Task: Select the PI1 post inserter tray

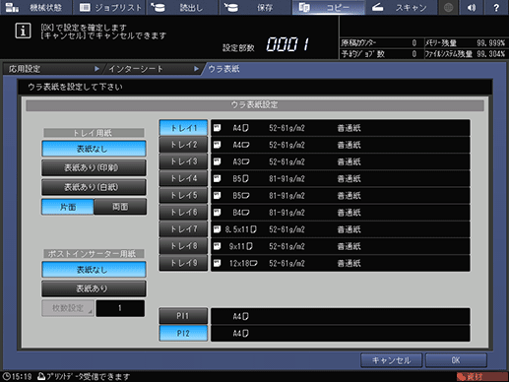Action: click(183, 316)
